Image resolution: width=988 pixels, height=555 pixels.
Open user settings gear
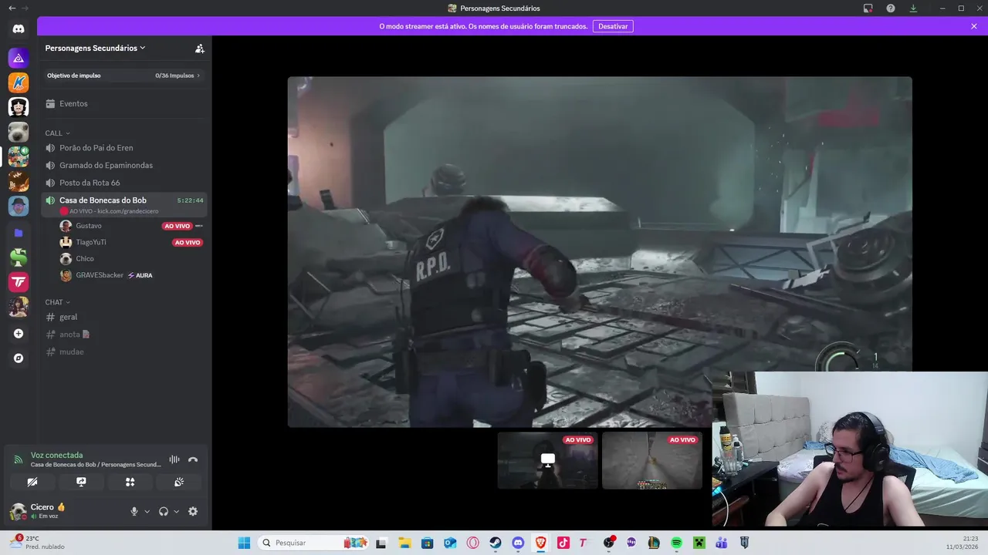(x=193, y=511)
